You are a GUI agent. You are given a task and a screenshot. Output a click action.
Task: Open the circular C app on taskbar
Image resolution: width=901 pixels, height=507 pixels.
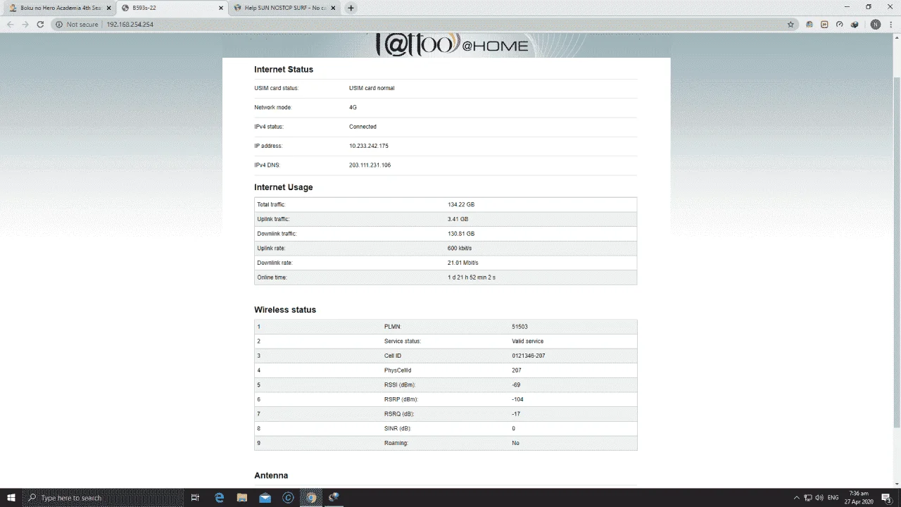(x=288, y=498)
